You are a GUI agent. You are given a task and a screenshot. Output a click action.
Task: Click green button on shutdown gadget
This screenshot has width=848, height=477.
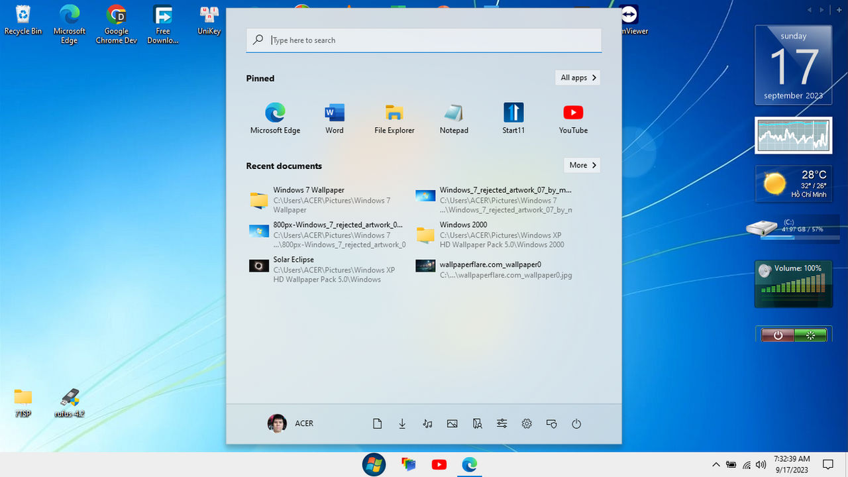[x=810, y=335]
